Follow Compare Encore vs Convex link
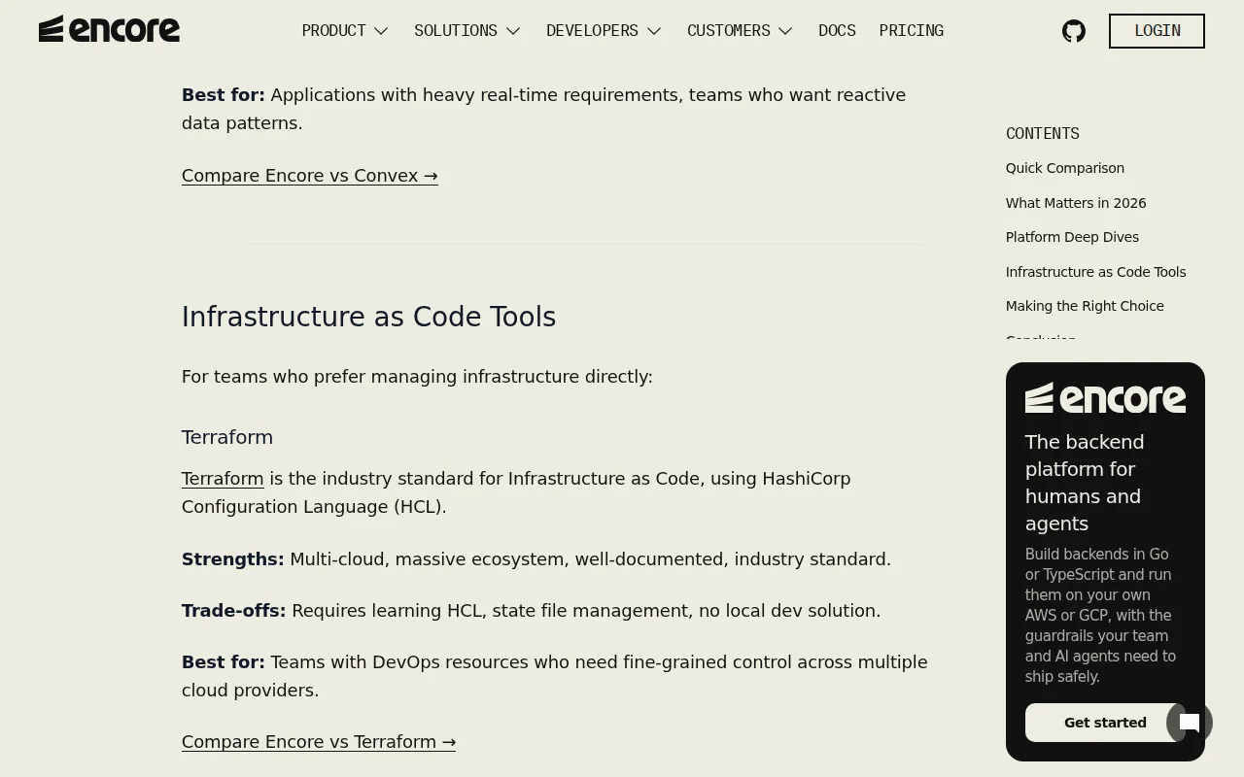 pos(310,176)
